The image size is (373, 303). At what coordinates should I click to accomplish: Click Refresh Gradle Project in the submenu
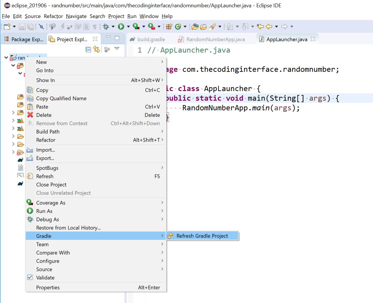[203, 236]
